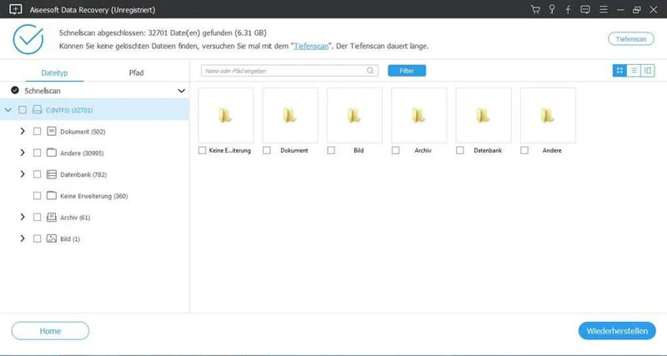
Task: Open the hamburger menu in title bar
Action: [603, 9]
